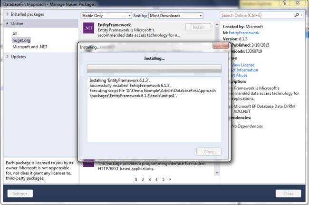Expand the Updates node
Screen dimensions: 309x205
tap(8, 57)
